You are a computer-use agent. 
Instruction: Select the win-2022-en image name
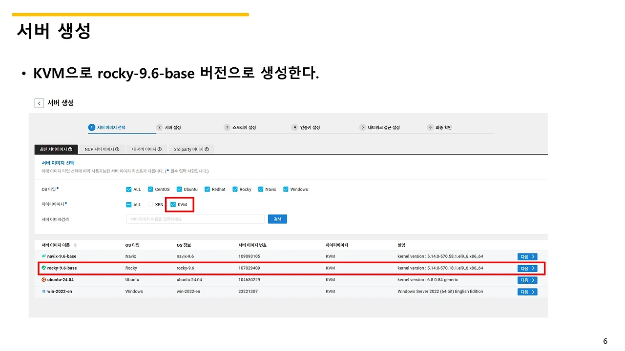coord(60,292)
